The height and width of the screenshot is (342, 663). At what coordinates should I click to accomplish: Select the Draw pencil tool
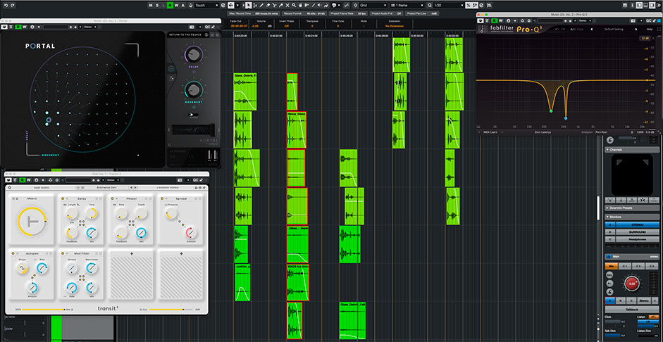click(x=261, y=5)
